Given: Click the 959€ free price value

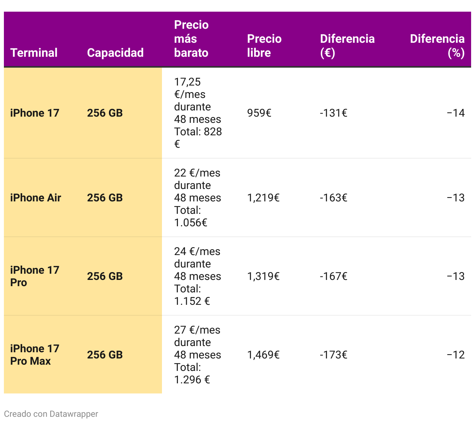Looking at the screenshot, I should click(259, 113).
